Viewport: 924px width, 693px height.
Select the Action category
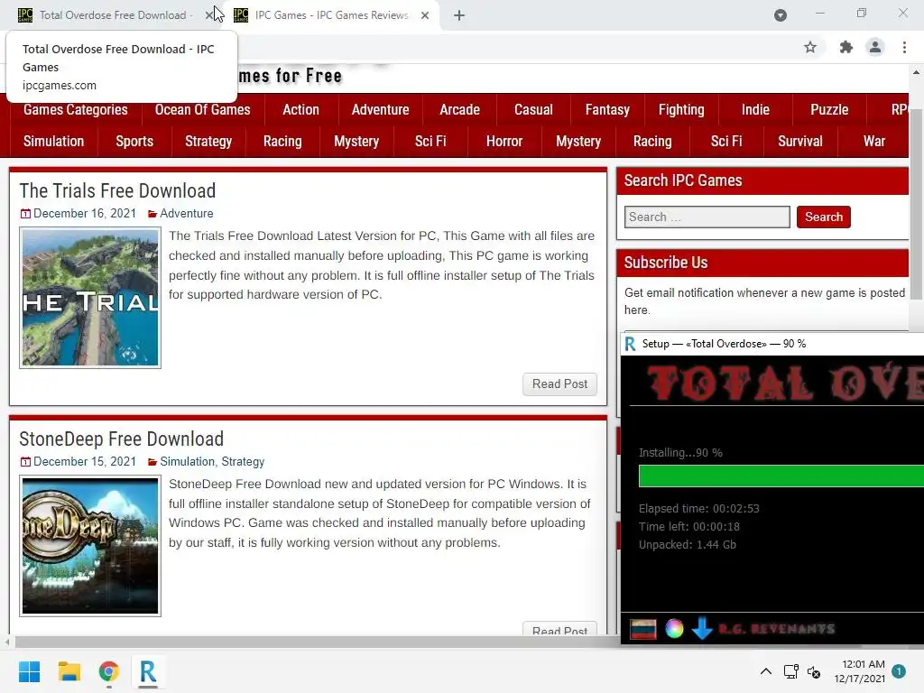300,109
